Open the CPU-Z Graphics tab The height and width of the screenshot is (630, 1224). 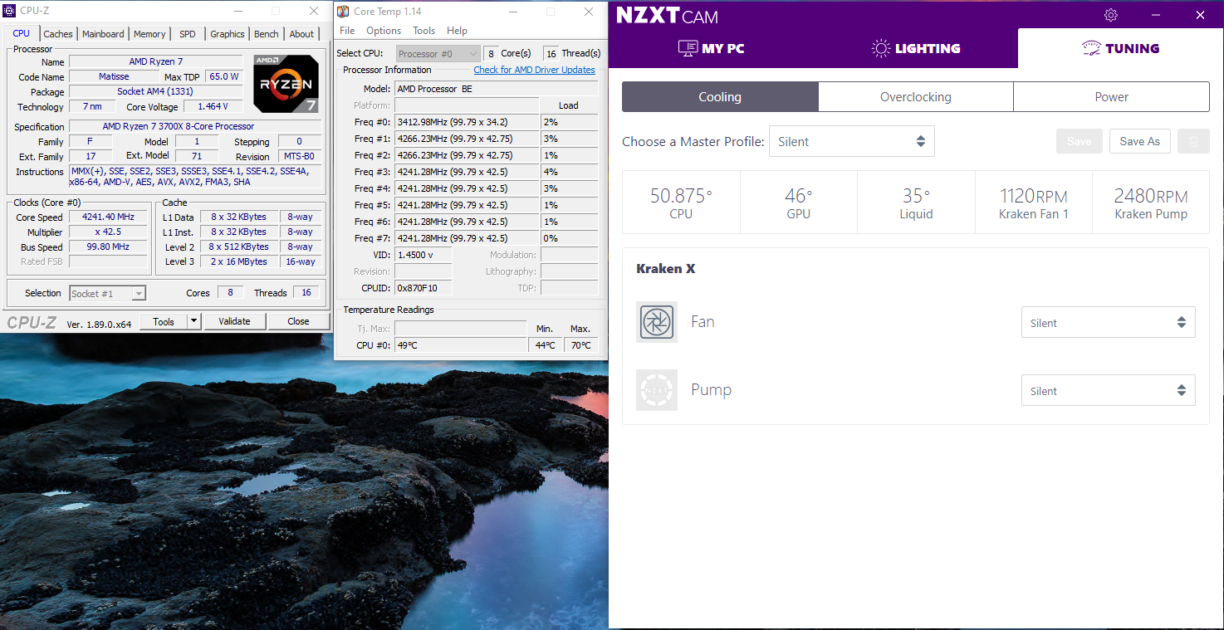coord(227,34)
